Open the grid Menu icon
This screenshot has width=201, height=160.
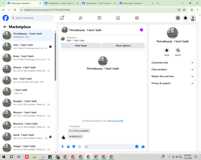pyautogui.click(x=178, y=18)
